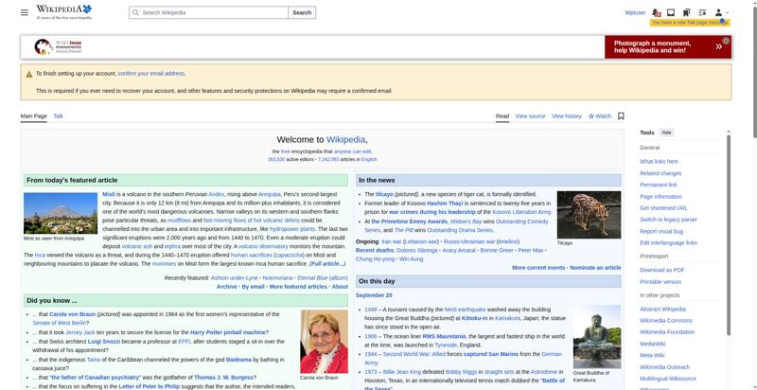Click the Great Buddha of Kamakura image
Image resolution: width=757 pixels, height=390 pixels.
point(597,337)
